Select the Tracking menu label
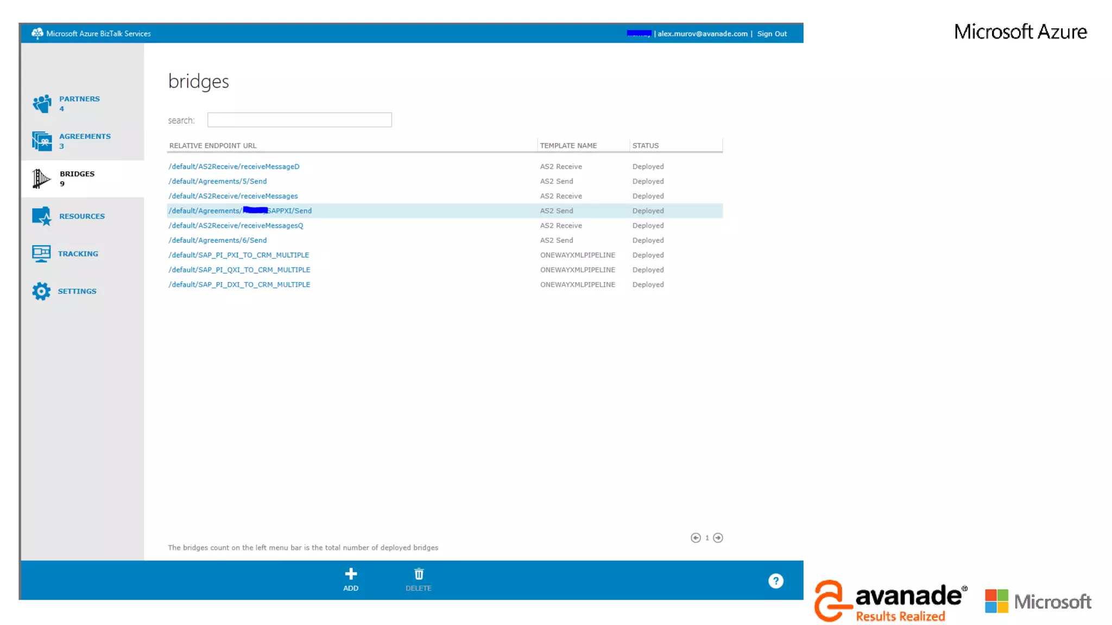 pos(78,253)
